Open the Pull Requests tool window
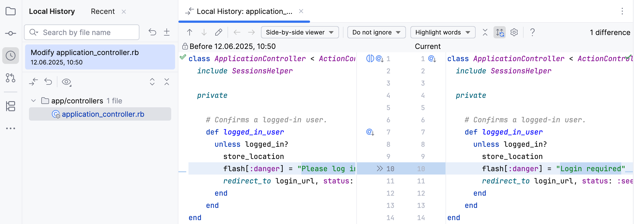This screenshot has width=634, height=224. (11, 78)
